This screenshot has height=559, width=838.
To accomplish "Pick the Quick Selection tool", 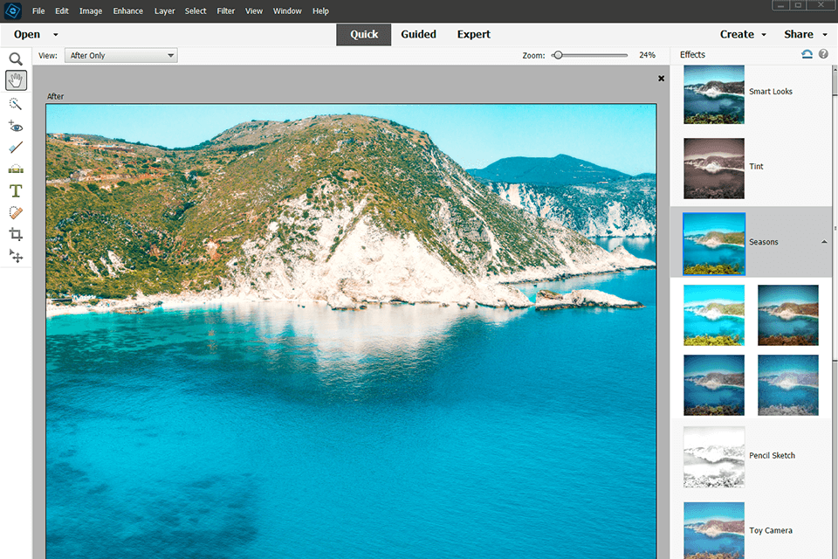I will (x=16, y=103).
